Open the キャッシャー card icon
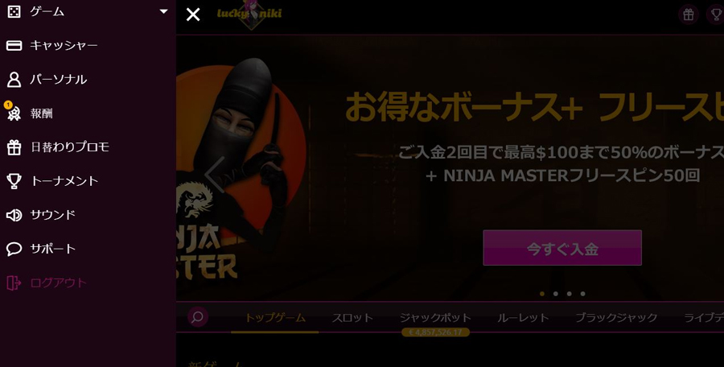This screenshot has width=724, height=367. click(x=14, y=45)
